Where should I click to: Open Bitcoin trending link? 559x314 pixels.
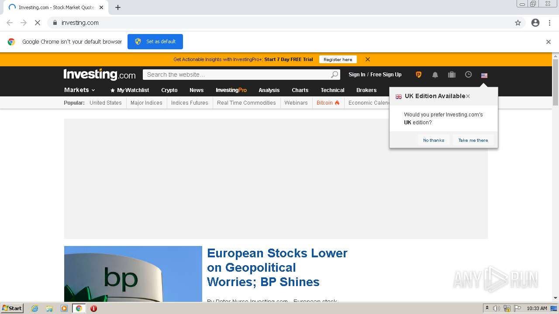(328, 103)
